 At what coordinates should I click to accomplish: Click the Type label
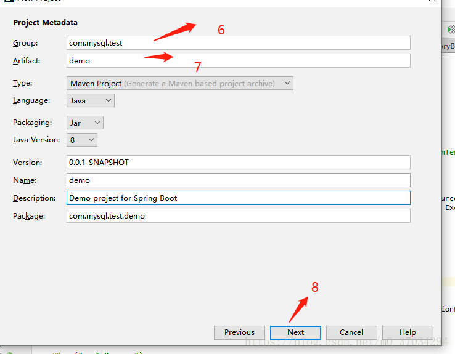click(22, 83)
